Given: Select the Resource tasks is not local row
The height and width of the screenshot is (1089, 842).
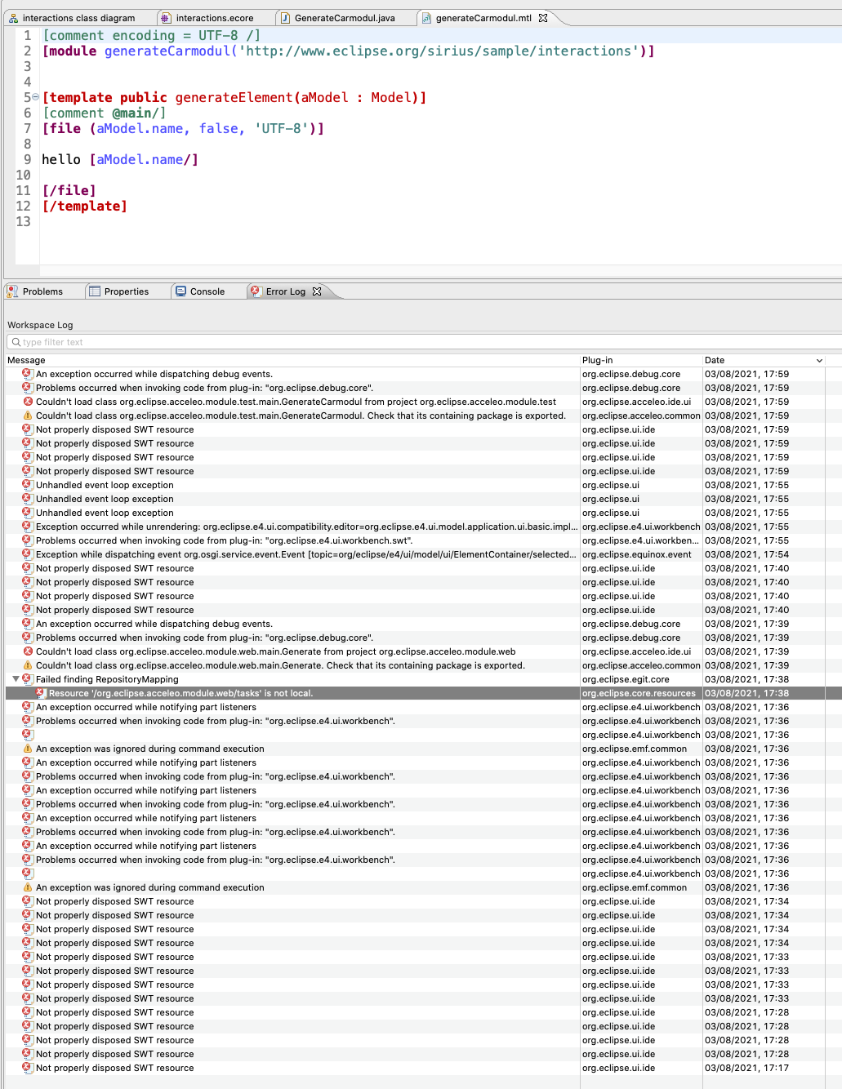Looking at the screenshot, I should point(423,693).
